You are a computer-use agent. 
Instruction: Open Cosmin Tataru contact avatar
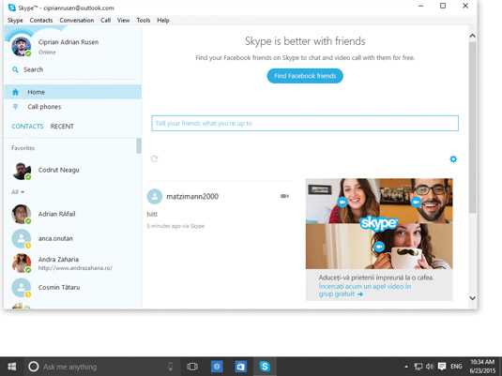point(22,288)
